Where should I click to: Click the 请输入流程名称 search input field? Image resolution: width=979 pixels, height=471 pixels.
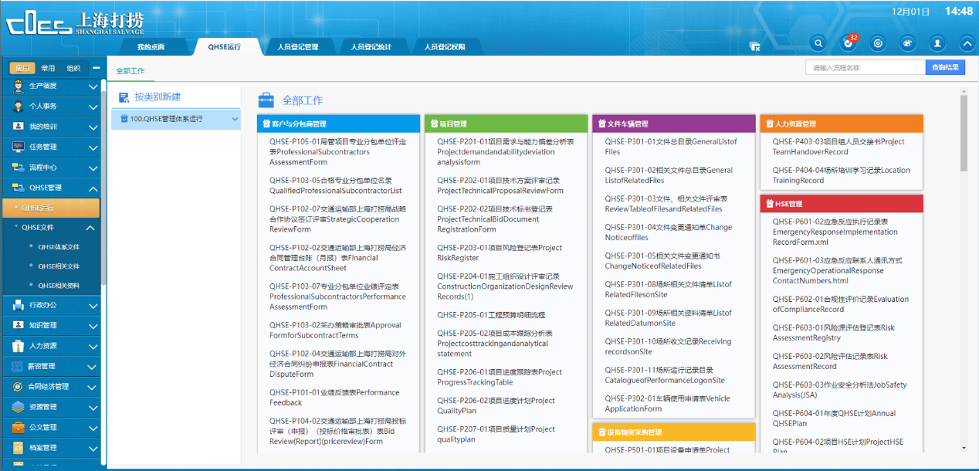tap(864, 67)
